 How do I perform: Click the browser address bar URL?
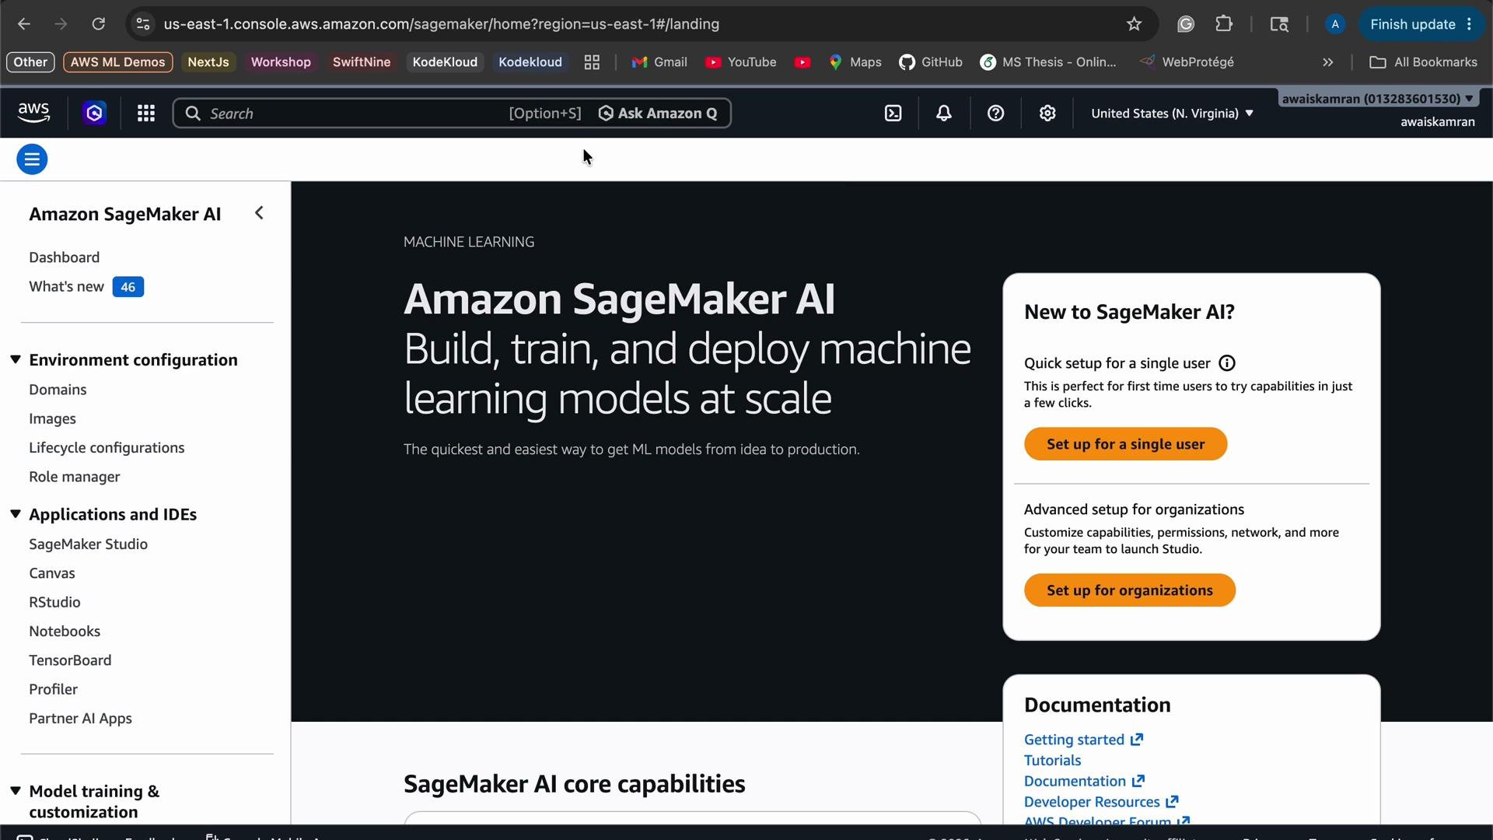point(441,24)
